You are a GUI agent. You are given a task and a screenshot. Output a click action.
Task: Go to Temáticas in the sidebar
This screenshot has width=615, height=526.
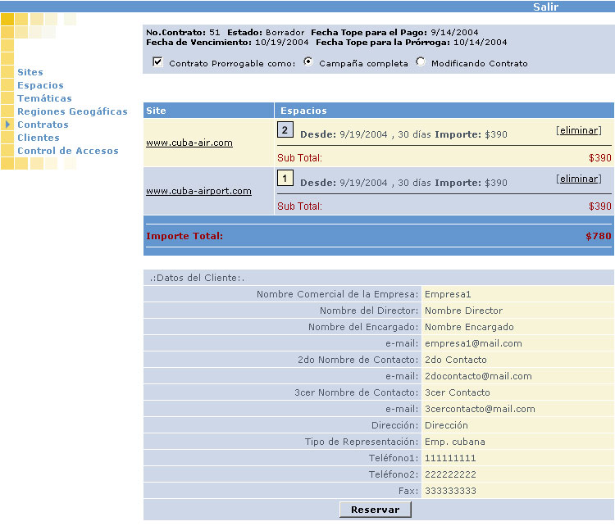pos(44,98)
